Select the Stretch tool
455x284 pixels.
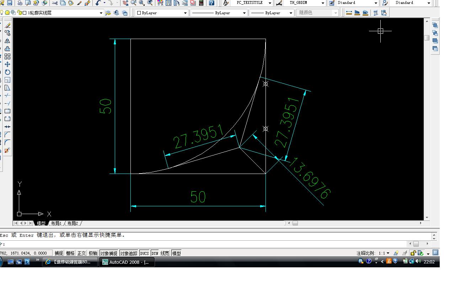[x=7, y=88]
